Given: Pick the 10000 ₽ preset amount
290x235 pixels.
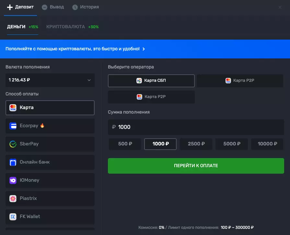Looking at the screenshot, I should pos(267,144).
